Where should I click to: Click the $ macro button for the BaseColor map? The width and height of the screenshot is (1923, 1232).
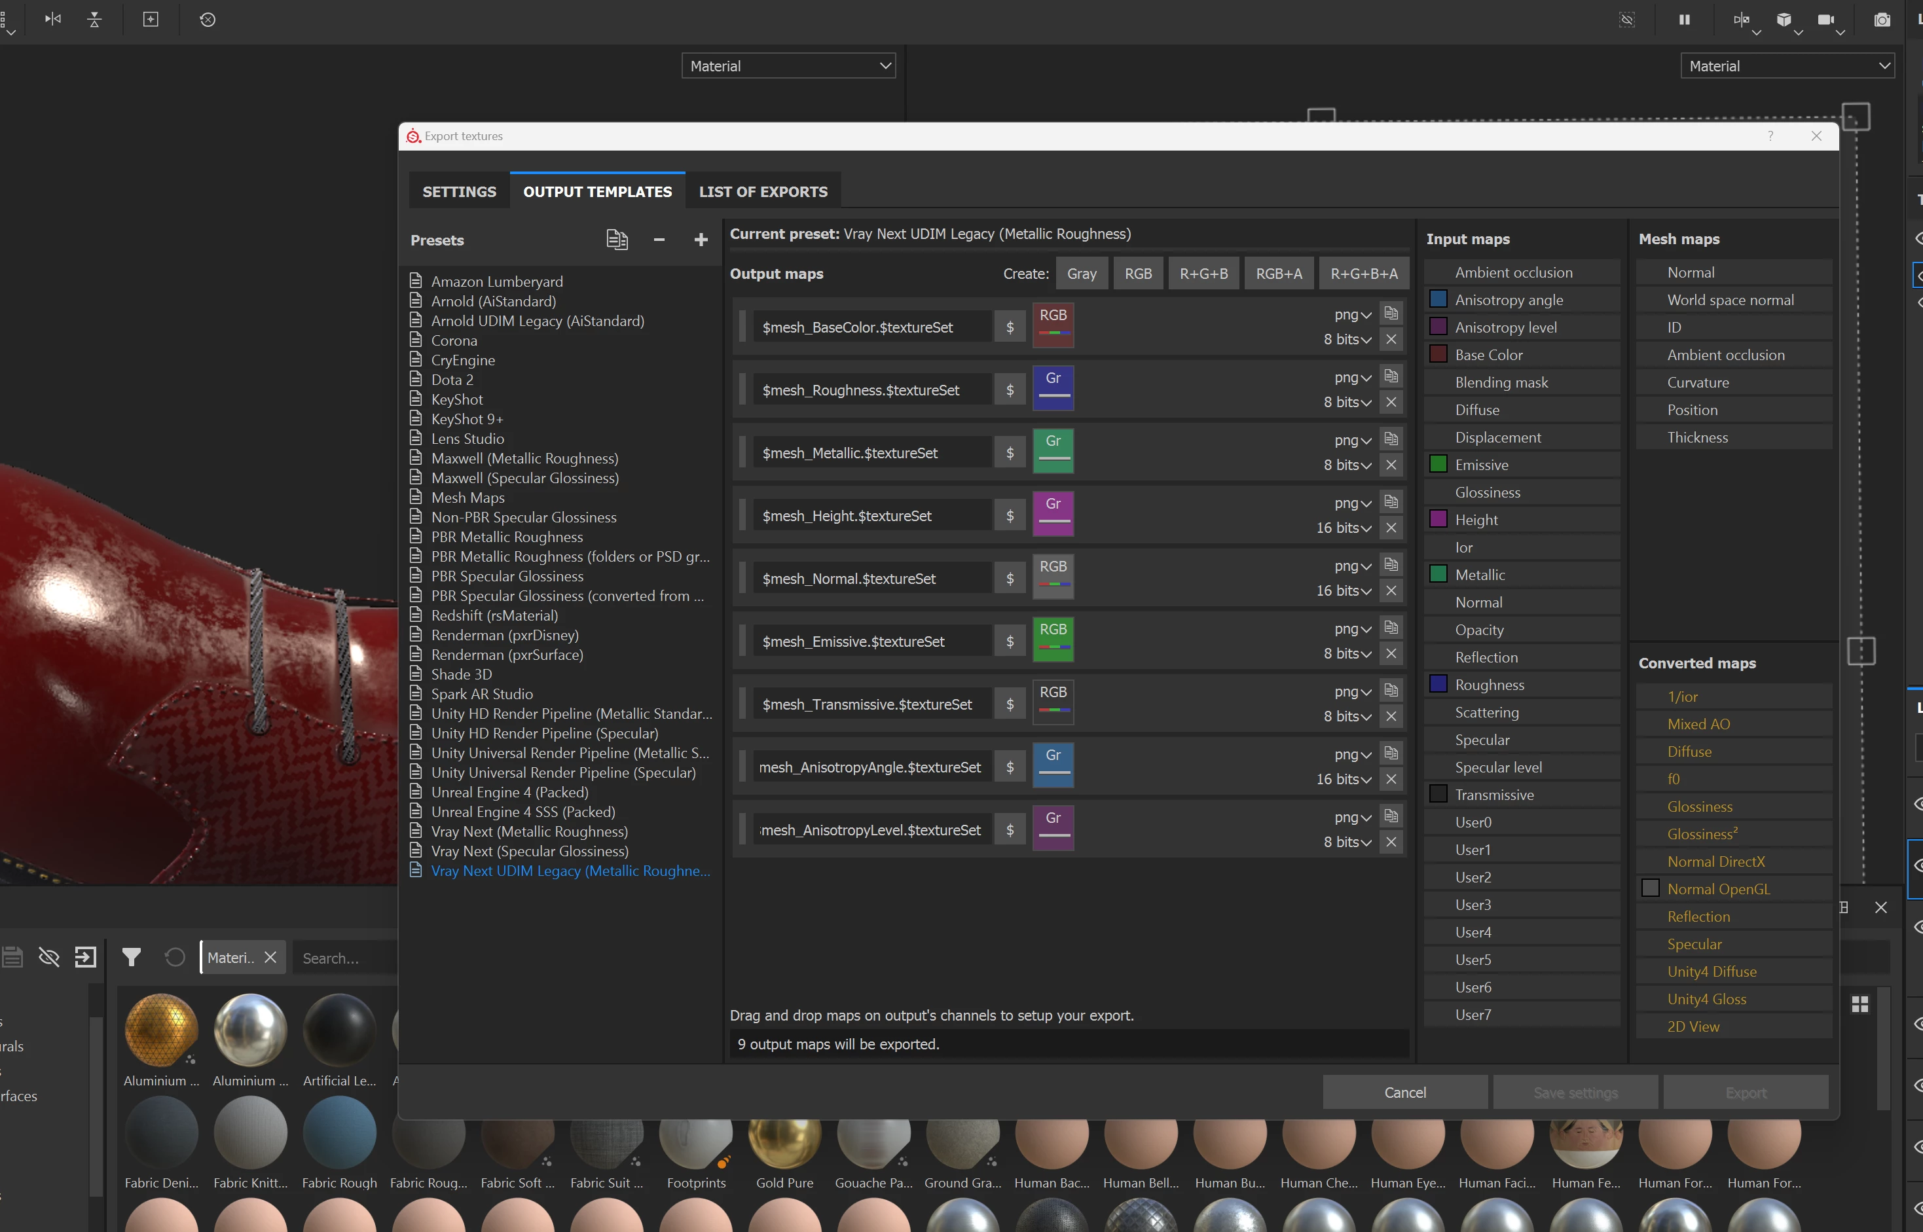[x=1010, y=327]
